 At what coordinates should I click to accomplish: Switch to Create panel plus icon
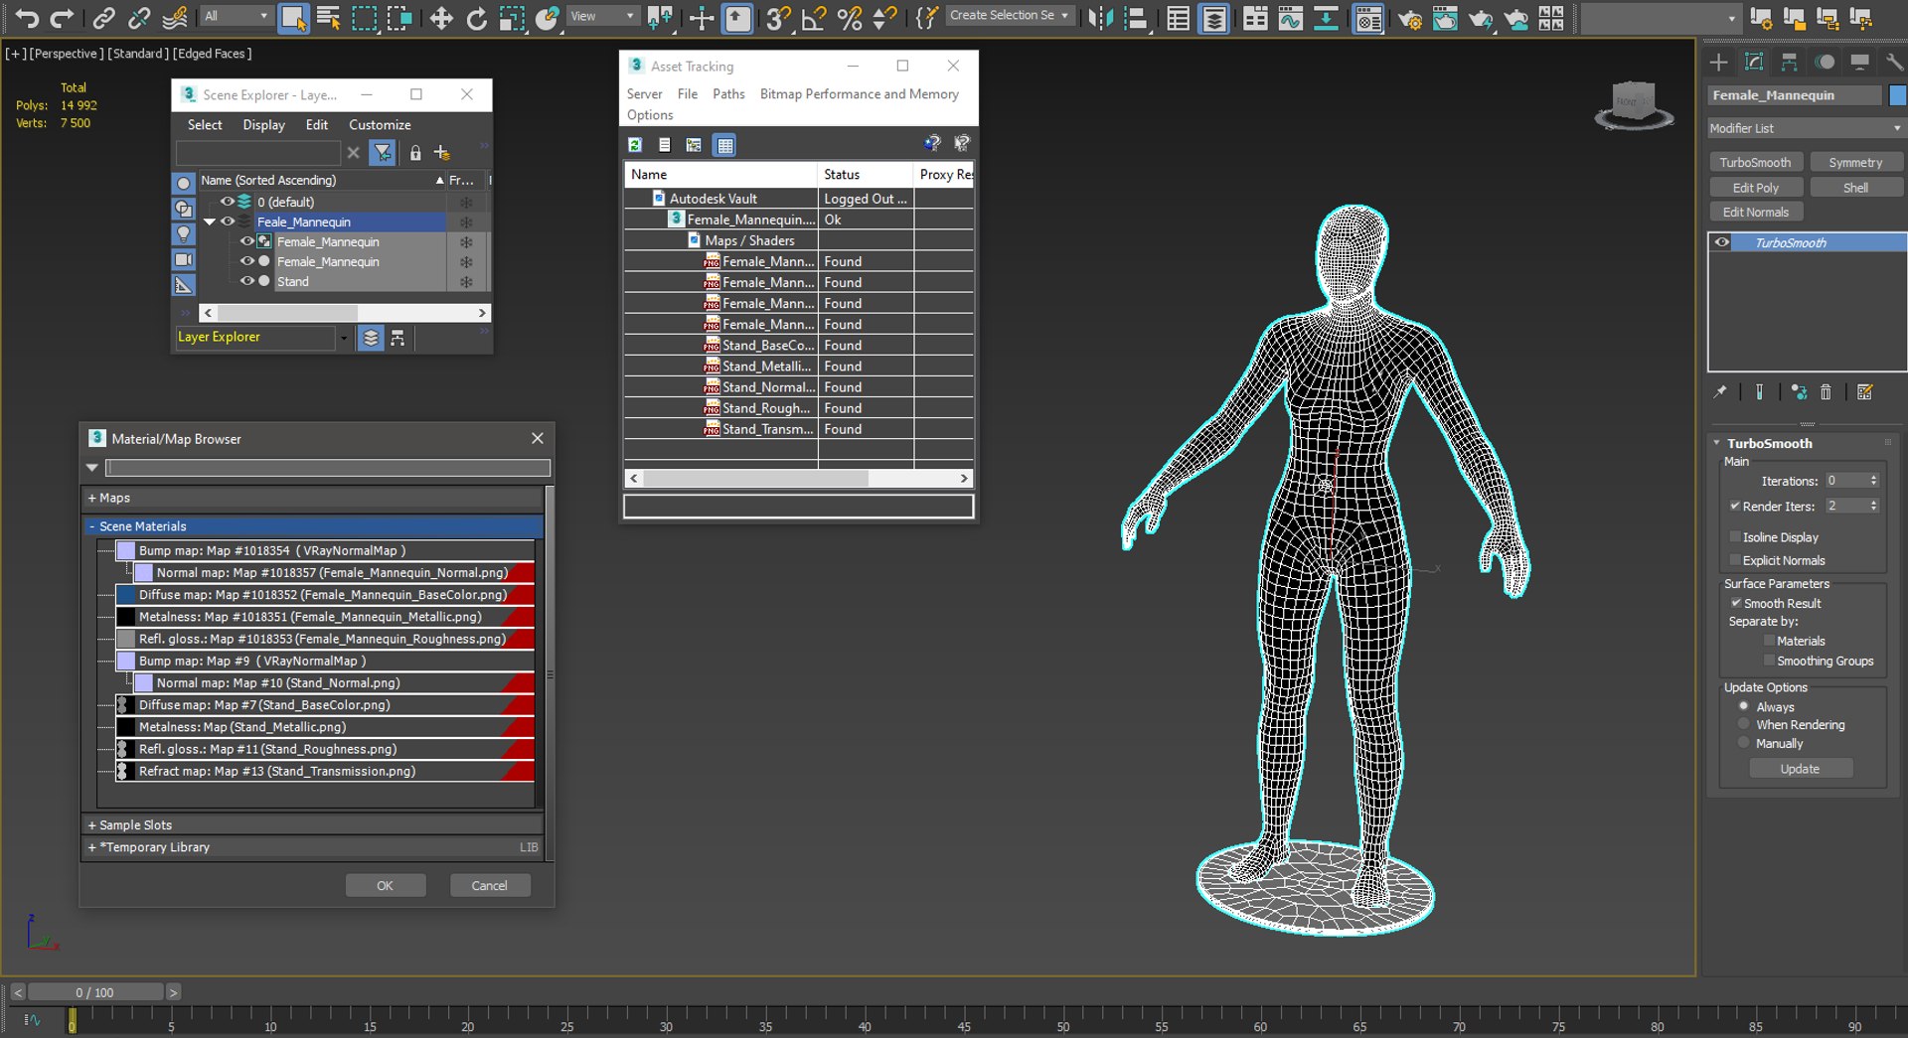(1718, 62)
